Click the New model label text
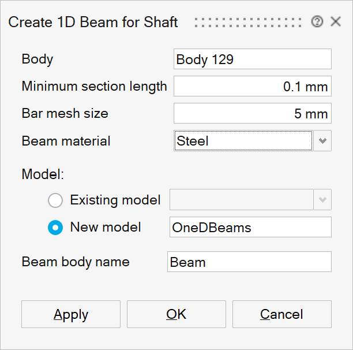Screen dimensions: 353x350 click(106, 227)
